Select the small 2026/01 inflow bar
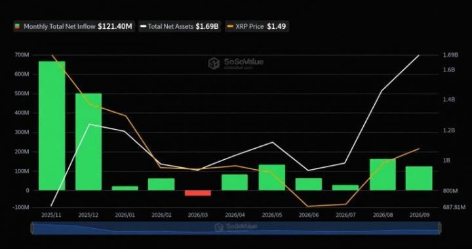472x249 pixels. (x=125, y=188)
